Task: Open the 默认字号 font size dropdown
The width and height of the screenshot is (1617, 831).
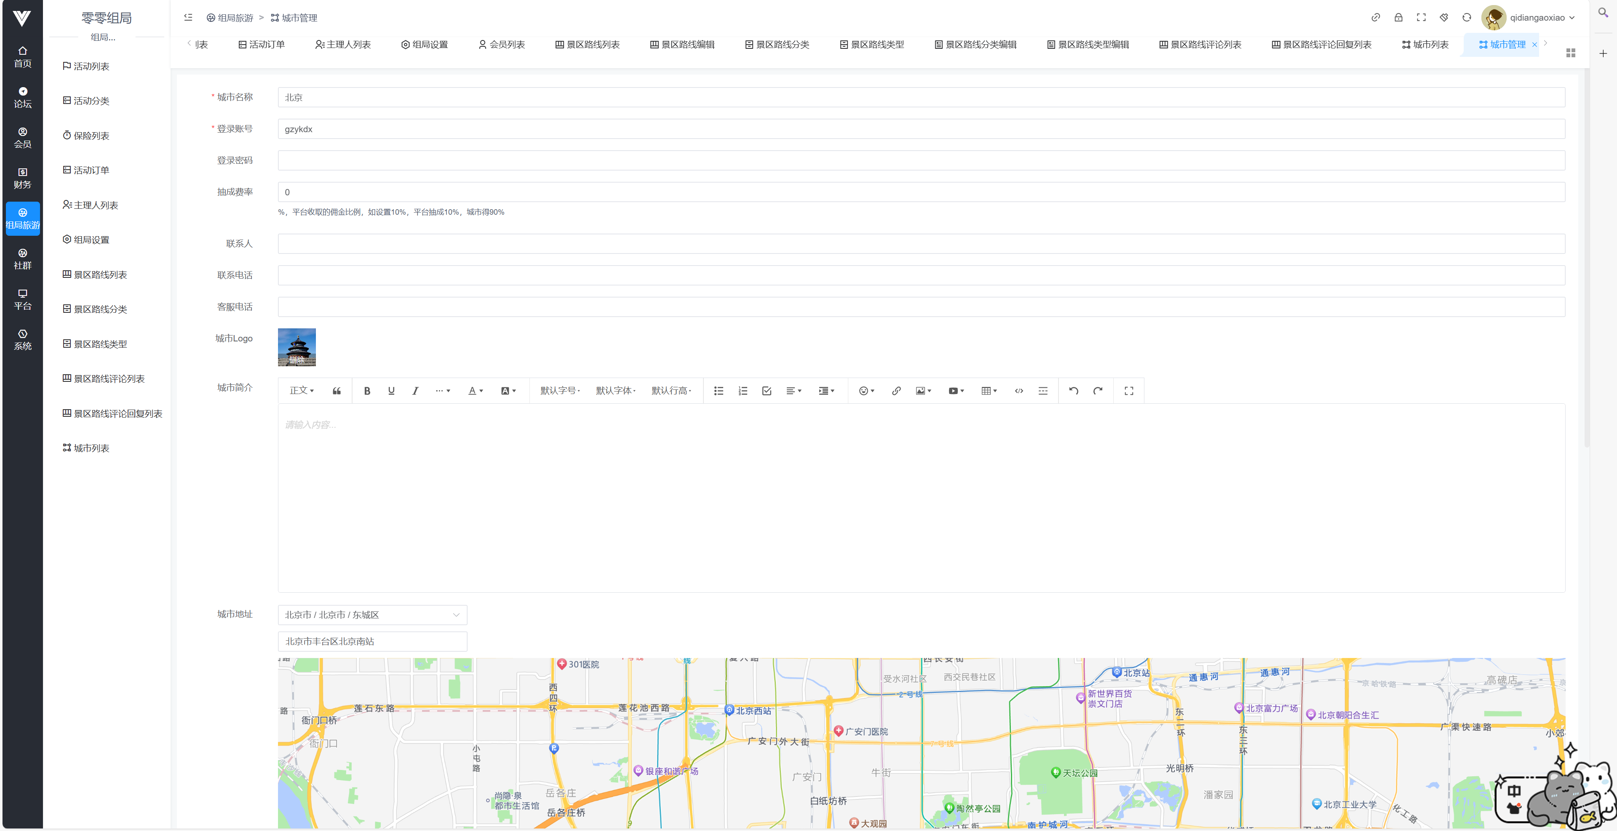Action: tap(560, 391)
